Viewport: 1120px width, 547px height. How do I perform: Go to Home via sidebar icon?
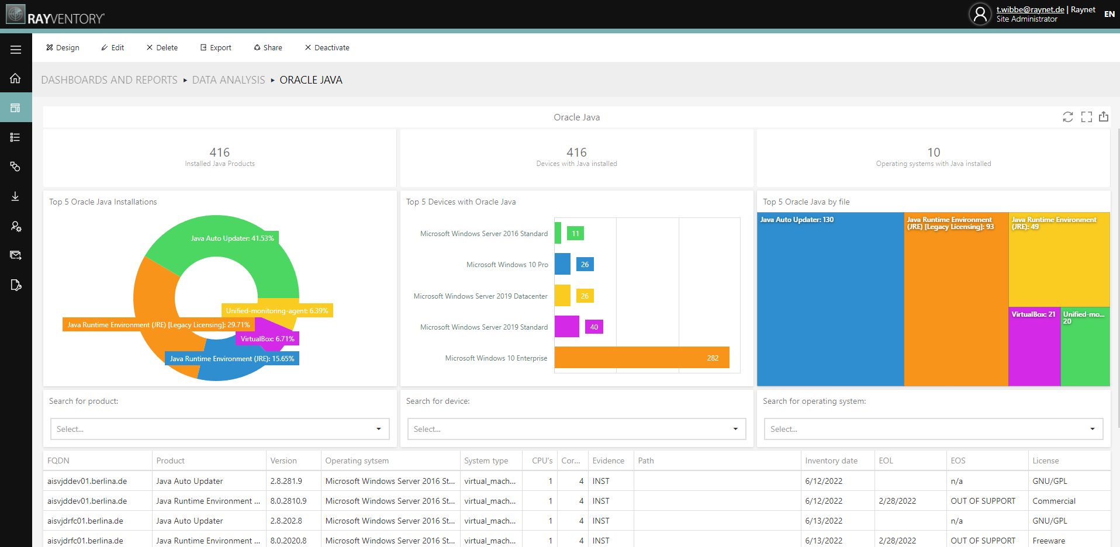tap(16, 78)
